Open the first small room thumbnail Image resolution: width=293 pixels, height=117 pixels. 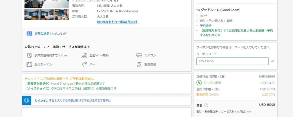(x=31, y=15)
